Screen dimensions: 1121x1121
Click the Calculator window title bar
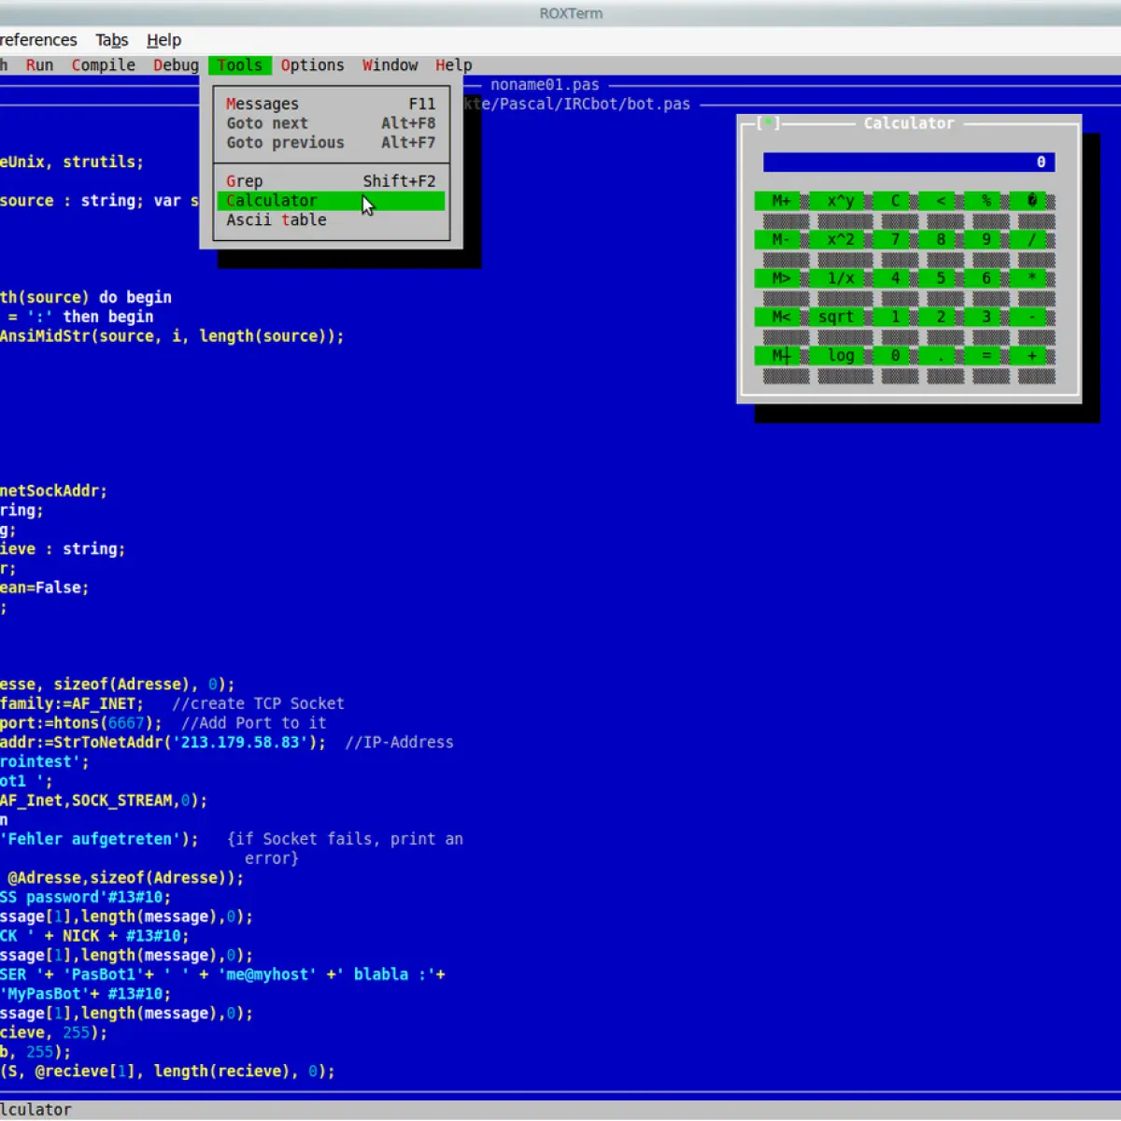click(x=909, y=123)
